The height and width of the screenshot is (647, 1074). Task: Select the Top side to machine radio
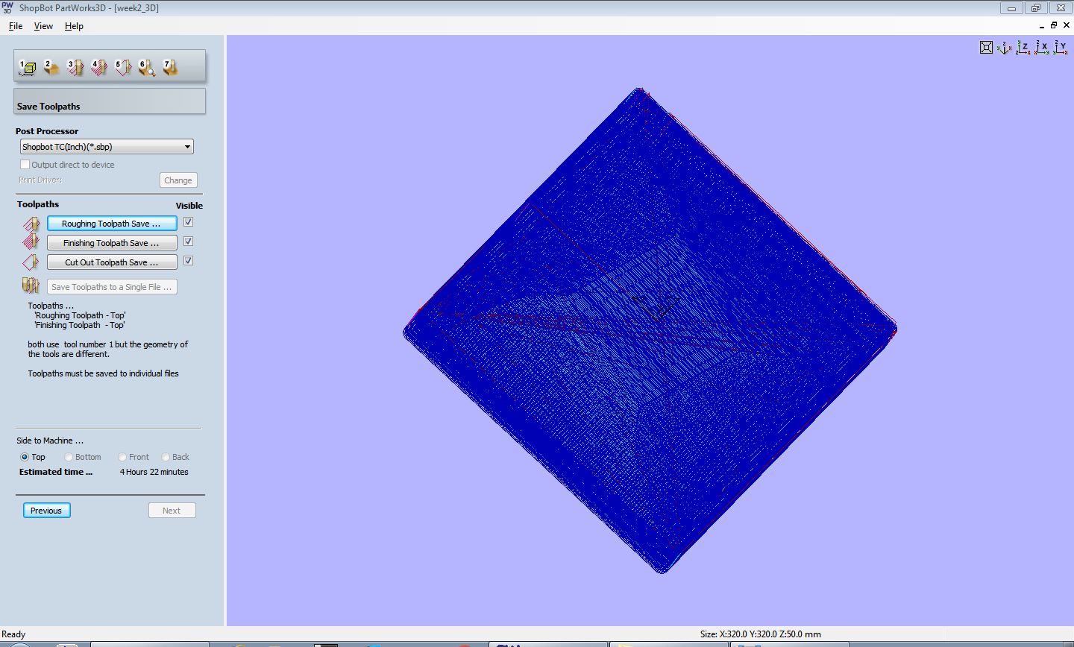pos(25,457)
